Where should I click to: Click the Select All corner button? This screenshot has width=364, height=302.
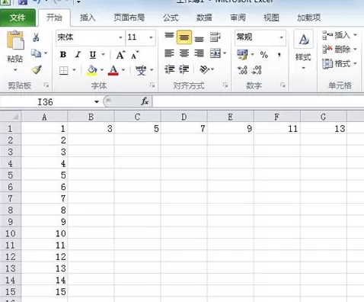click(11, 117)
